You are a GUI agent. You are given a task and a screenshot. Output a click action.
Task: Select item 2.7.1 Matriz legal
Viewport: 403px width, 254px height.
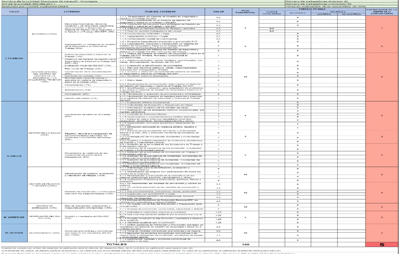(160, 80)
